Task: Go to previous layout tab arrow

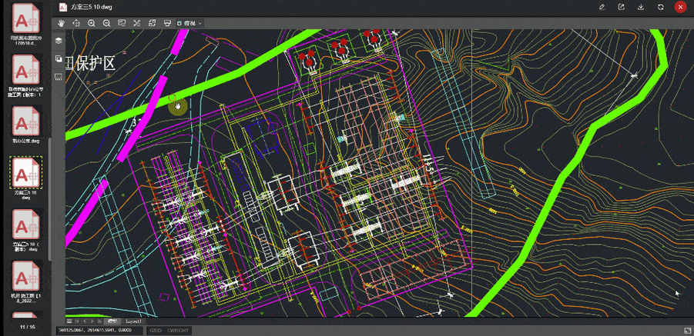Action: [85, 321]
